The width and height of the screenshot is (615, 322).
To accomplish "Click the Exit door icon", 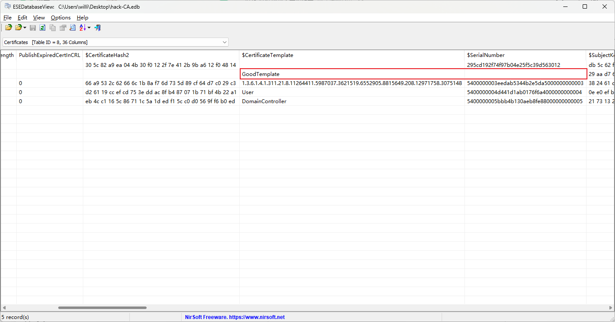I will pos(98,28).
